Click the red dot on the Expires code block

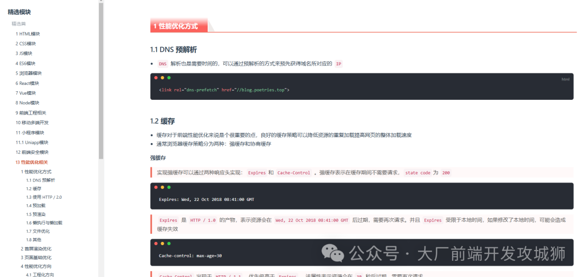(156, 187)
